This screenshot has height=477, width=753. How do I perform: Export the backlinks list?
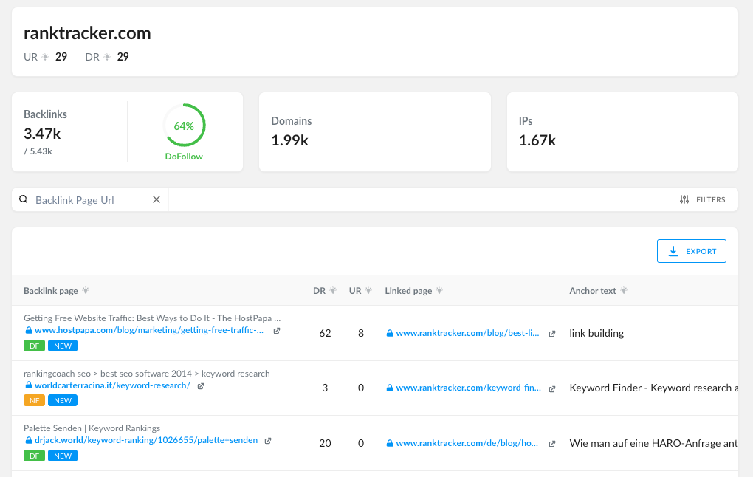tap(692, 251)
